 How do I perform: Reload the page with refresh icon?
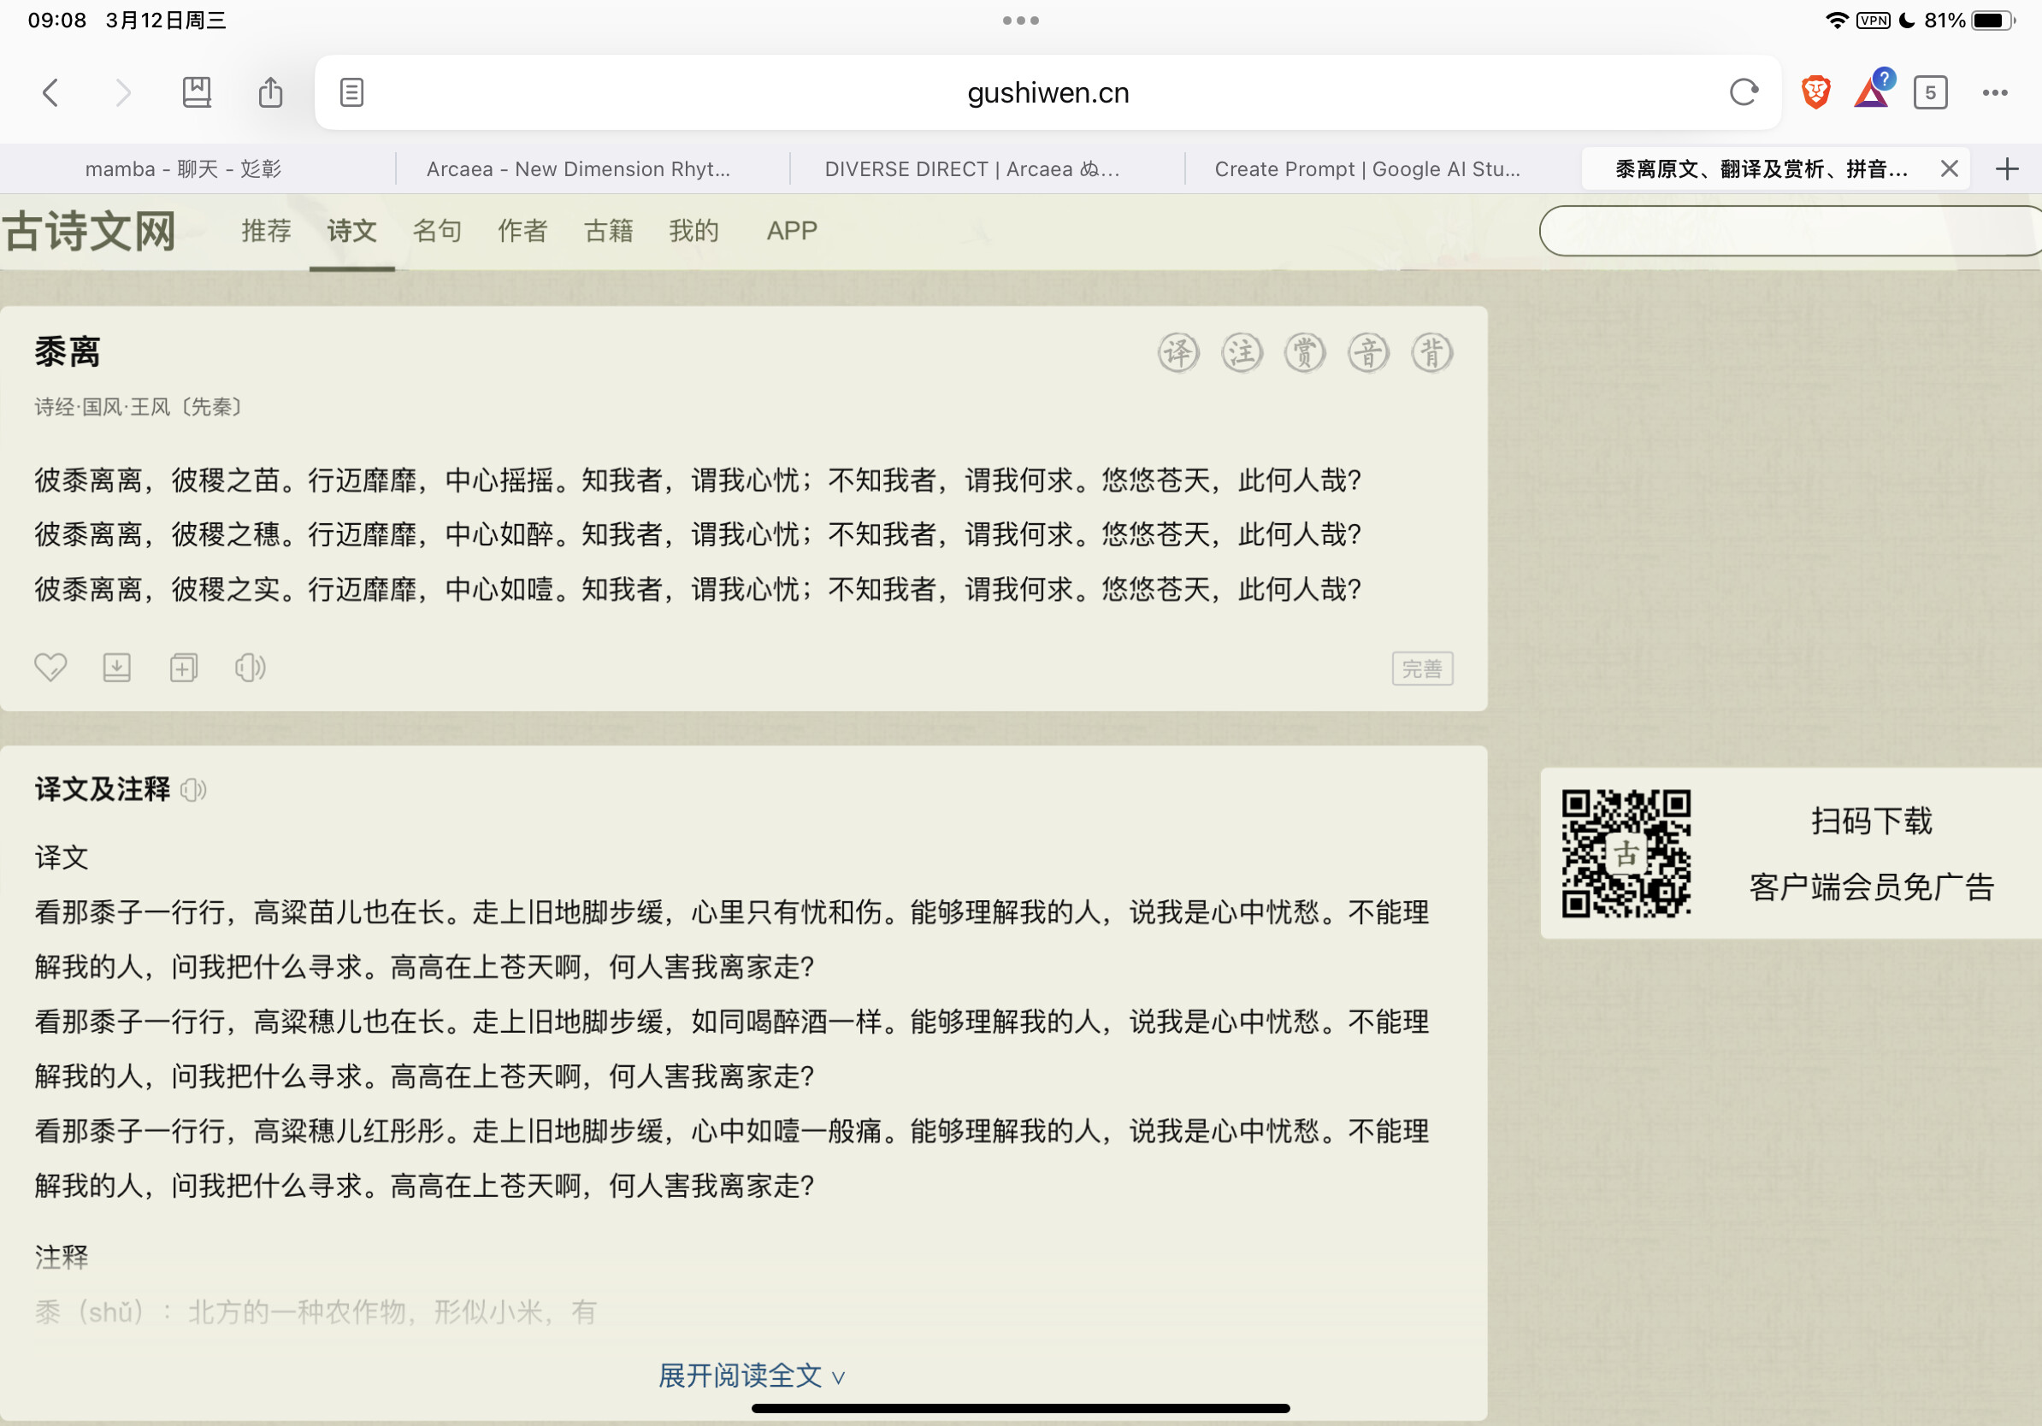click(1744, 92)
